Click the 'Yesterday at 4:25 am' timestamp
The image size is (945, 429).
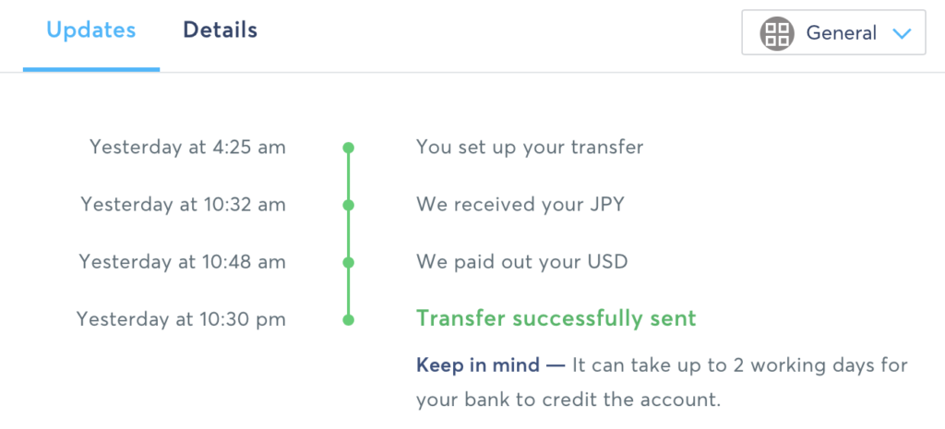(187, 147)
